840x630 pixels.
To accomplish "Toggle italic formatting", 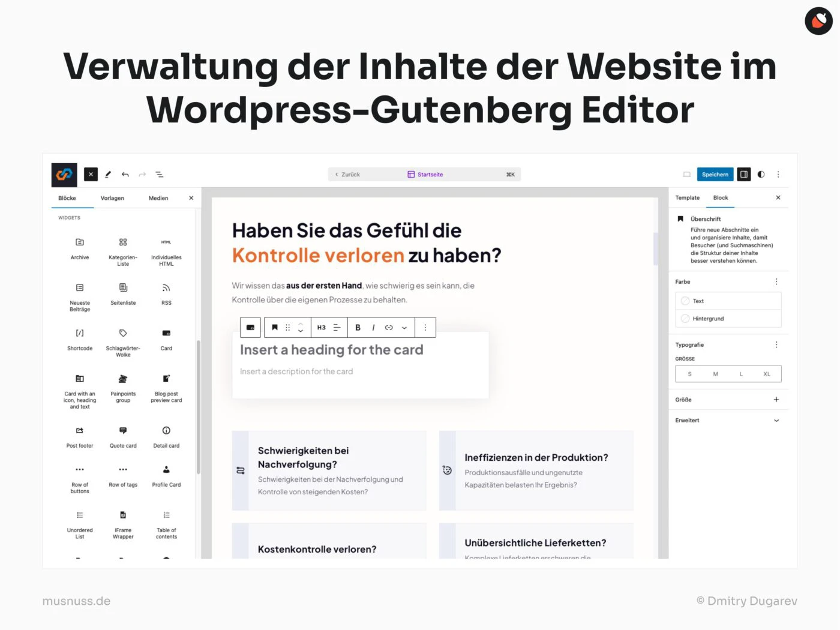I will click(373, 328).
